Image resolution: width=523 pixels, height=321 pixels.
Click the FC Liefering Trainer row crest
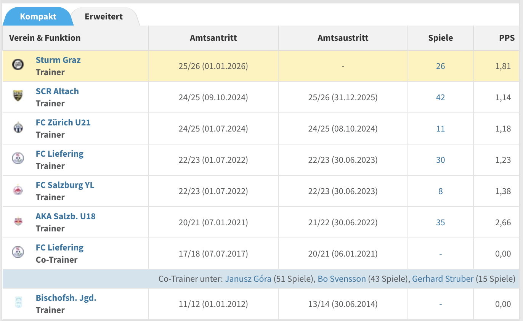point(18,158)
